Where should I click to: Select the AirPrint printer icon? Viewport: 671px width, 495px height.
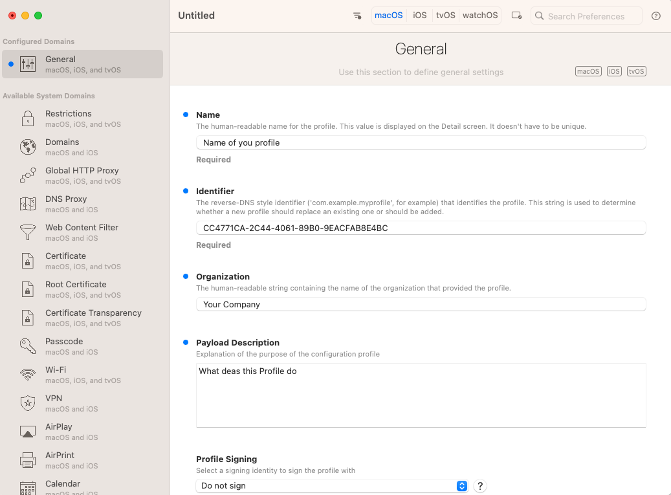[x=28, y=460]
